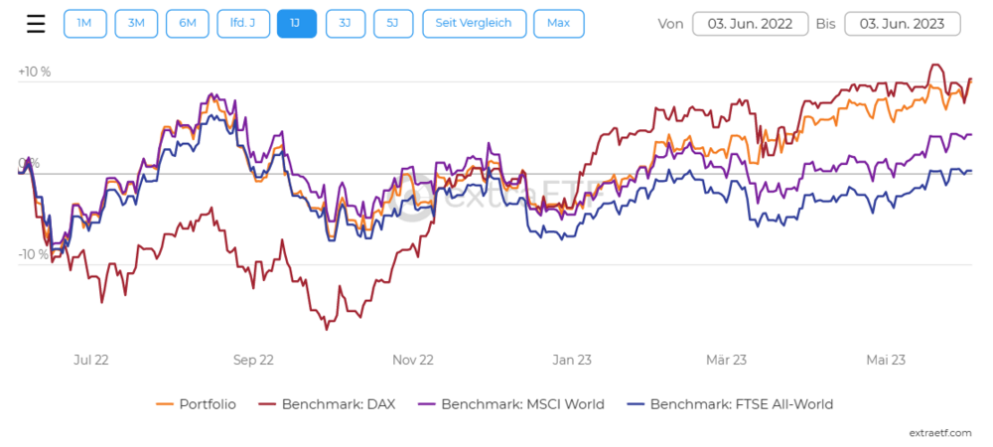The height and width of the screenshot is (447, 993).
Task: Select the 1M time range
Action: (84, 24)
